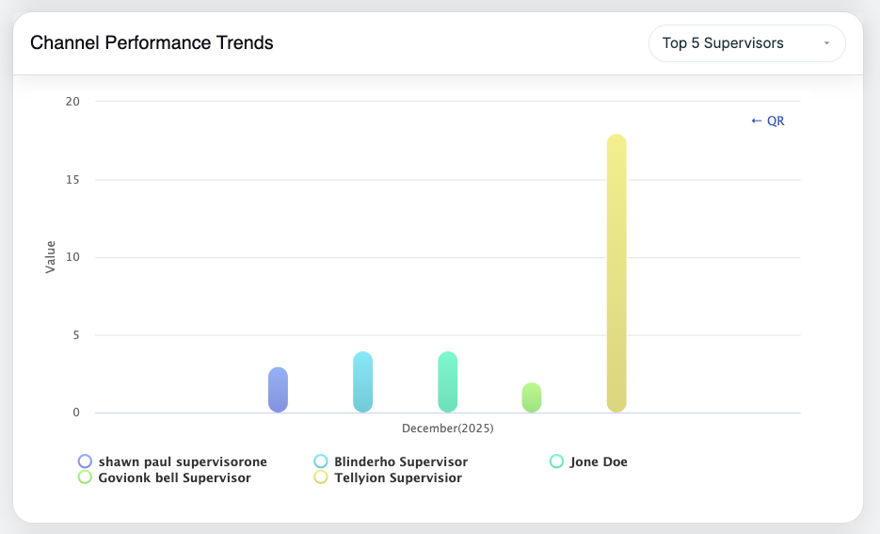Toggle the Govionk bell Supervisor legend label
880x534 pixels.
[174, 477]
